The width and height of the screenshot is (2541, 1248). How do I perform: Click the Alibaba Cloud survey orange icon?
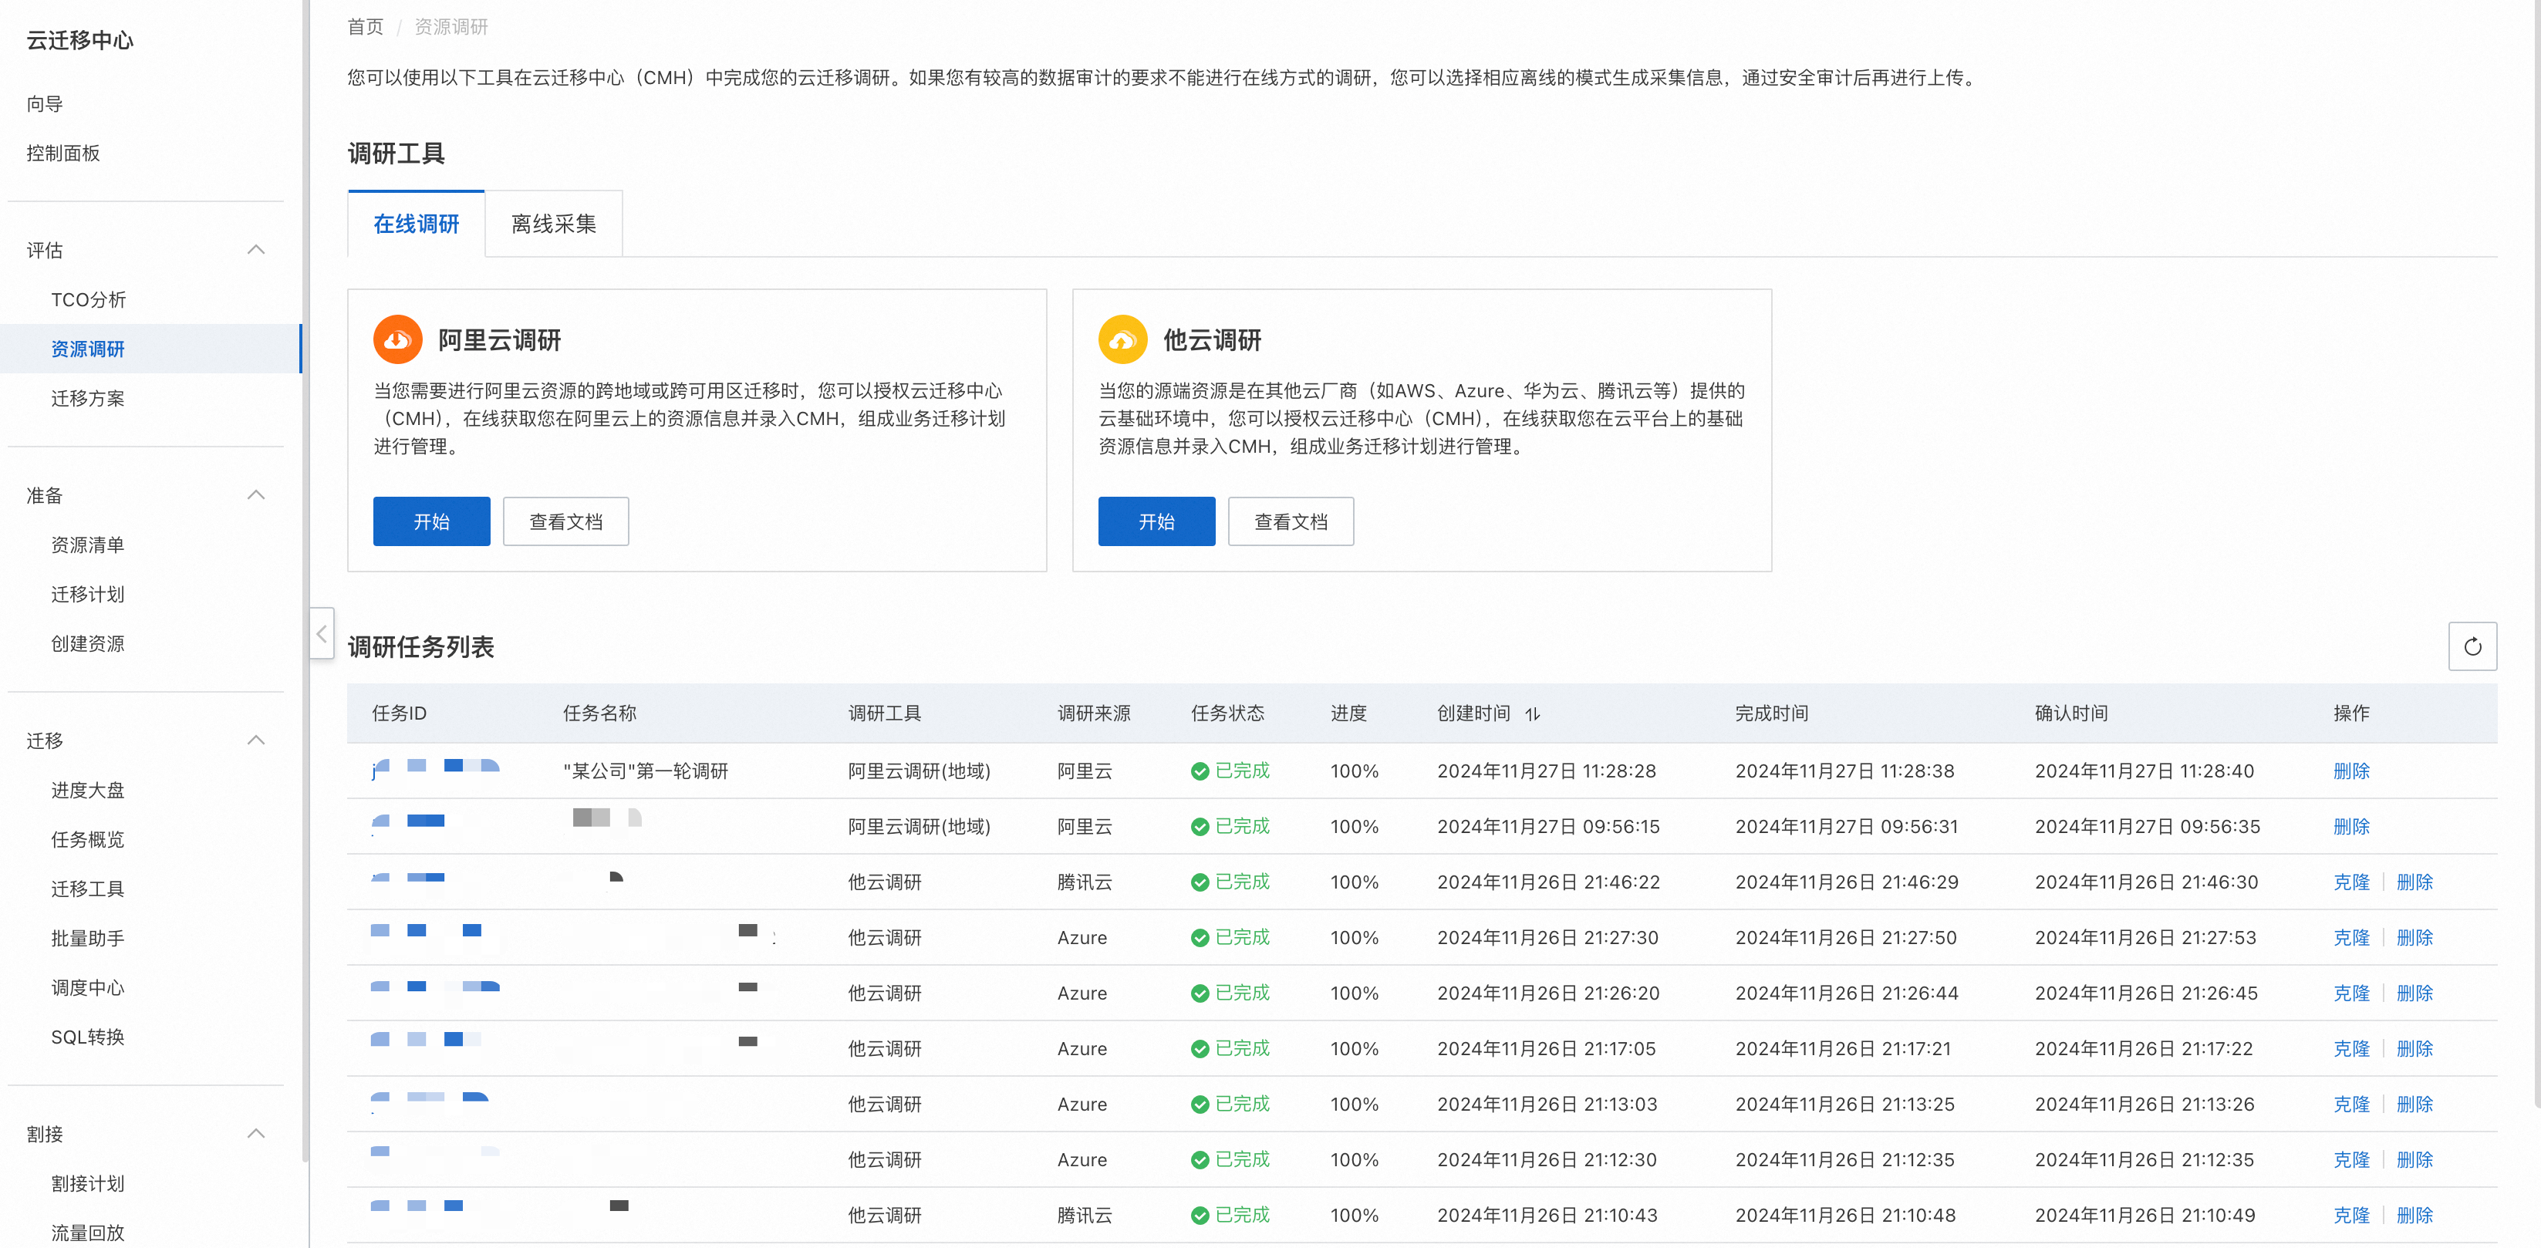coord(397,339)
